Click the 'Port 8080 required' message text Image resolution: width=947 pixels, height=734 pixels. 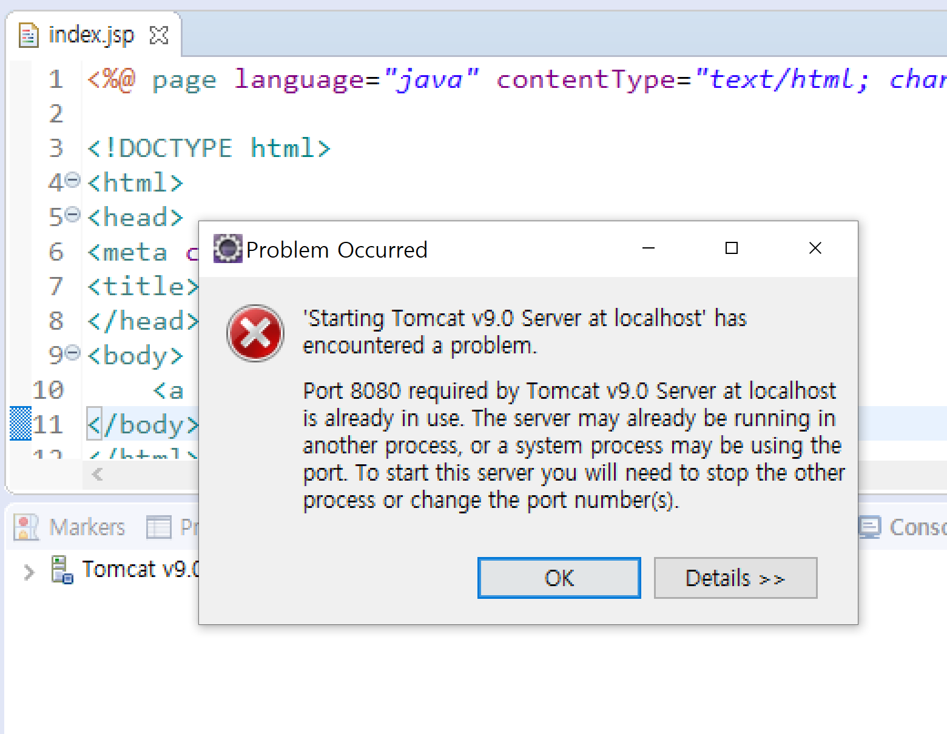pos(573,445)
